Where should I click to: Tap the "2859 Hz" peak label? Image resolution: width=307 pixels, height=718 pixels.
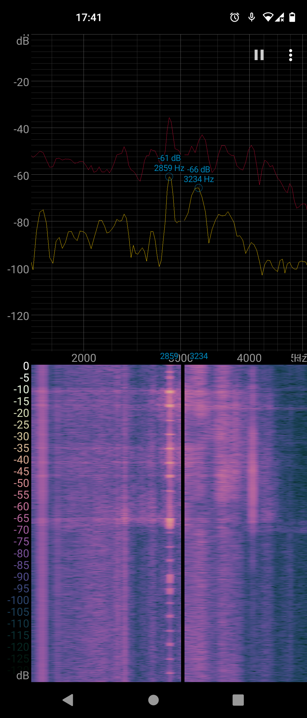coord(169,168)
